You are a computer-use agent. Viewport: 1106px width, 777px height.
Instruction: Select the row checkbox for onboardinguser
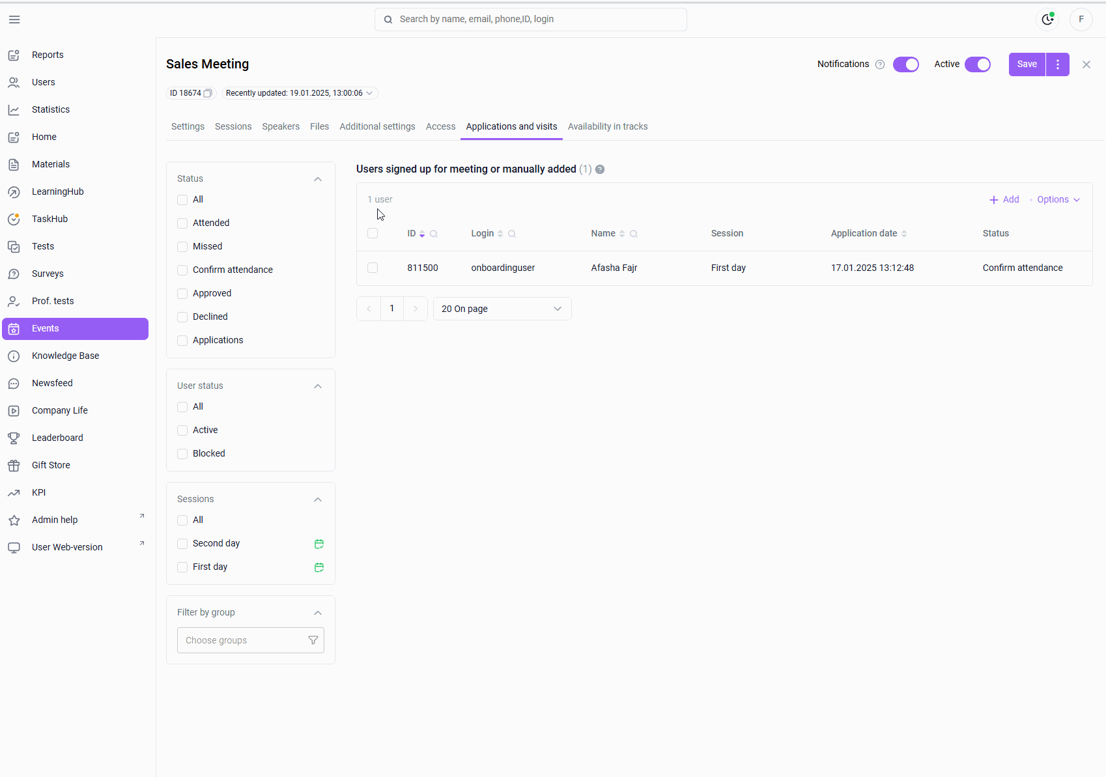tap(373, 268)
